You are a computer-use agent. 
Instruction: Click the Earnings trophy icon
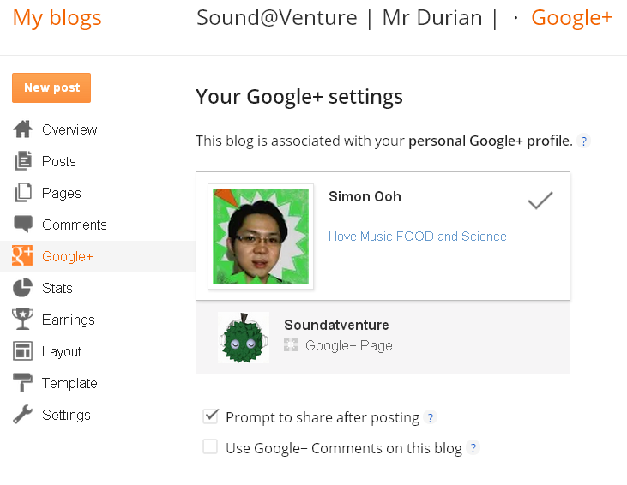pos(23,320)
